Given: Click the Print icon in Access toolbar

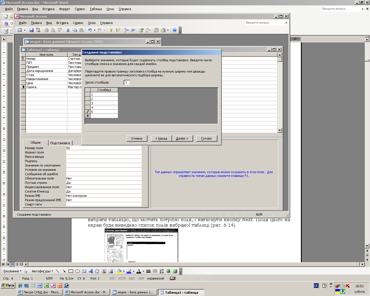Looking at the screenshot, I should (x=46, y=30).
